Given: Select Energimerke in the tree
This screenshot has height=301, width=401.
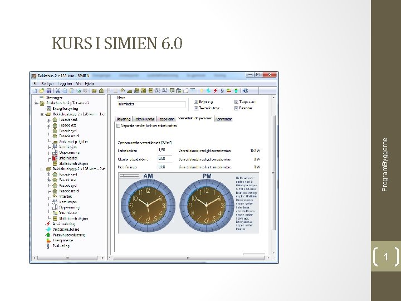Looking at the screenshot, I should pos(63,241).
